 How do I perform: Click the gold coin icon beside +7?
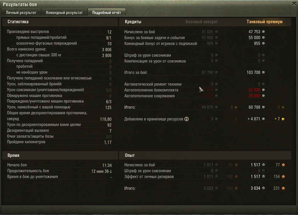tap(283, 119)
